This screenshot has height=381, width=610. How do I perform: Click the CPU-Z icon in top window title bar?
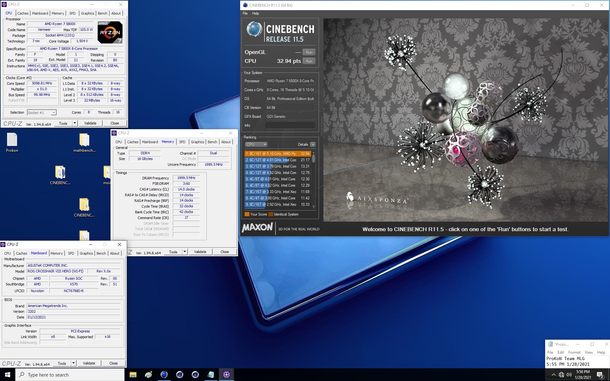point(4,4)
